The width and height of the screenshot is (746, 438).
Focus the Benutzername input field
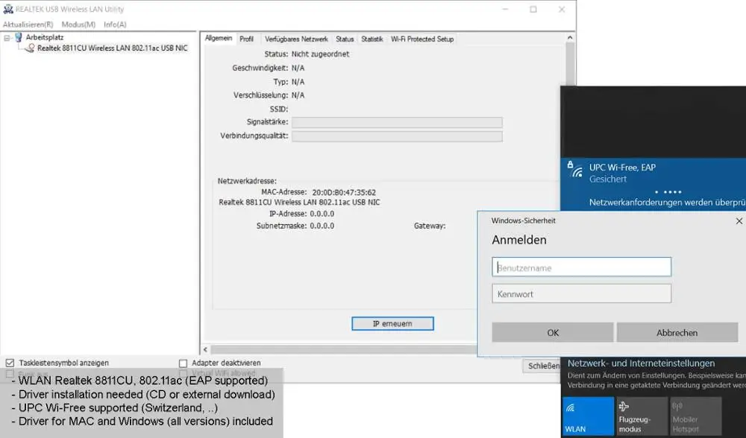581,267
